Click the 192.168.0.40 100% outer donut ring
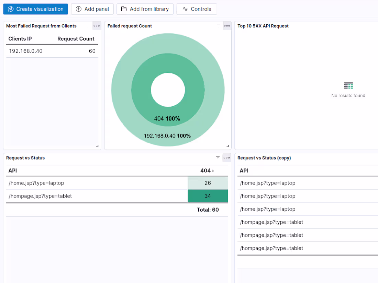This screenshot has height=283, width=378. click(x=167, y=136)
